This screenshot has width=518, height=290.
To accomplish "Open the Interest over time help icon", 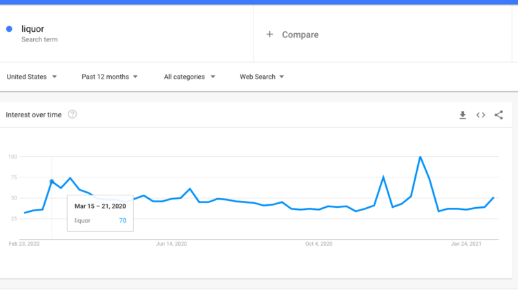I will pos(73,115).
